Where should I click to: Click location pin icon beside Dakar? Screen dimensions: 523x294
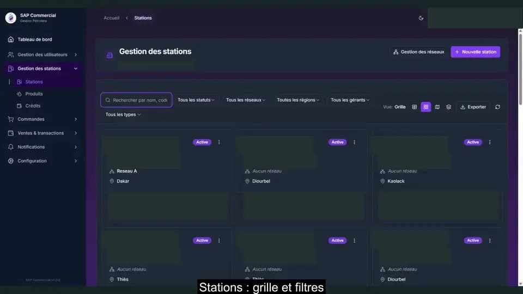tap(112, 181)
